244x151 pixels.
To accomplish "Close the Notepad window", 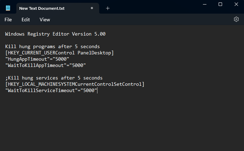I will [x=236, y=4].
